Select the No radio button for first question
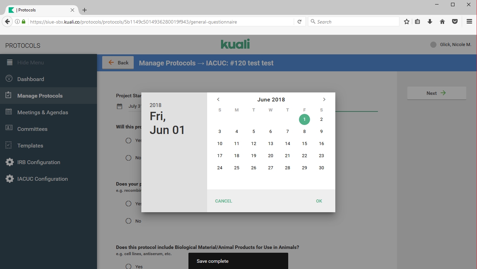The width and height of the screenshot is (477, 269). click(129, 158)
